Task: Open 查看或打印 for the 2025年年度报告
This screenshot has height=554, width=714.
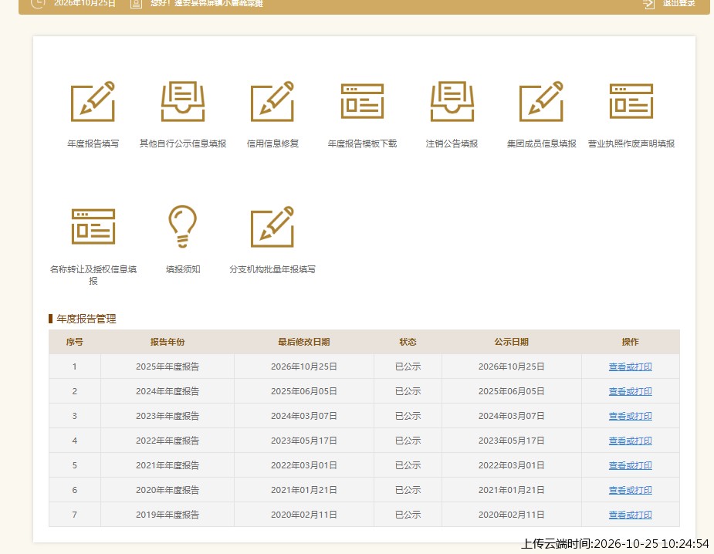Action: pyautogui.click(x=630, y=367)
